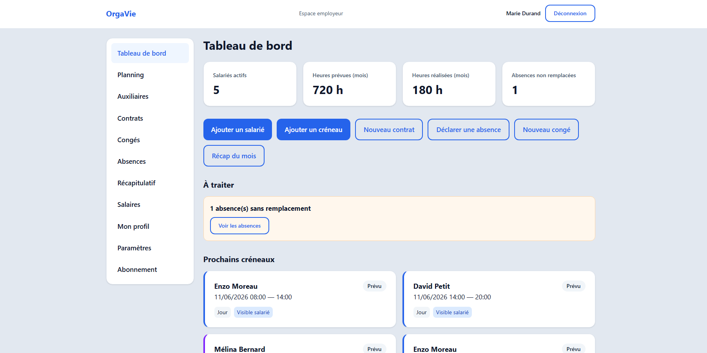Click the Jour tag on David Petit card
707x353 pixels.
click(x=421, y=312)
